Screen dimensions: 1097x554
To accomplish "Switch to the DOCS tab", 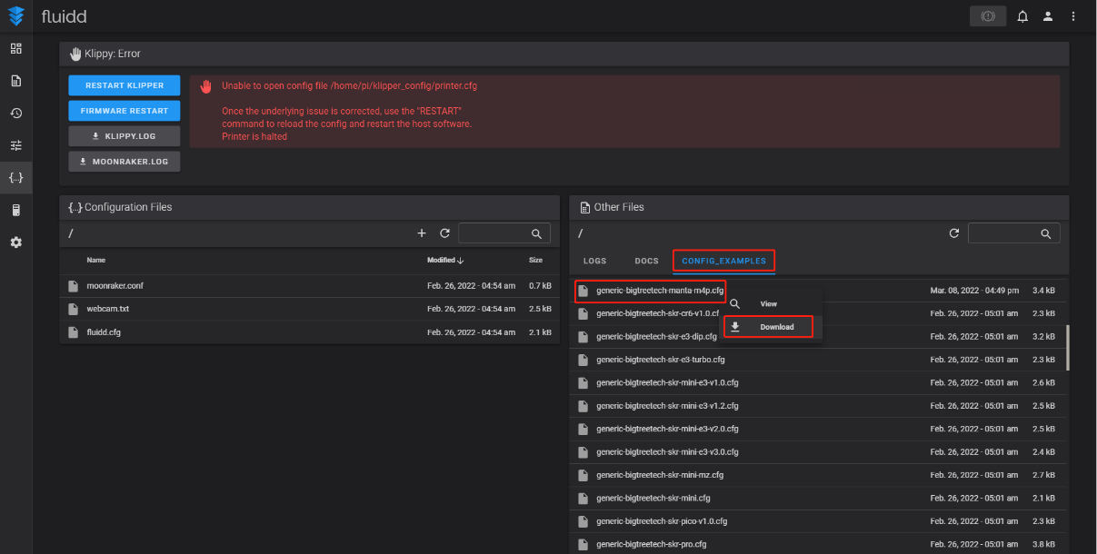I will (646, 261).
